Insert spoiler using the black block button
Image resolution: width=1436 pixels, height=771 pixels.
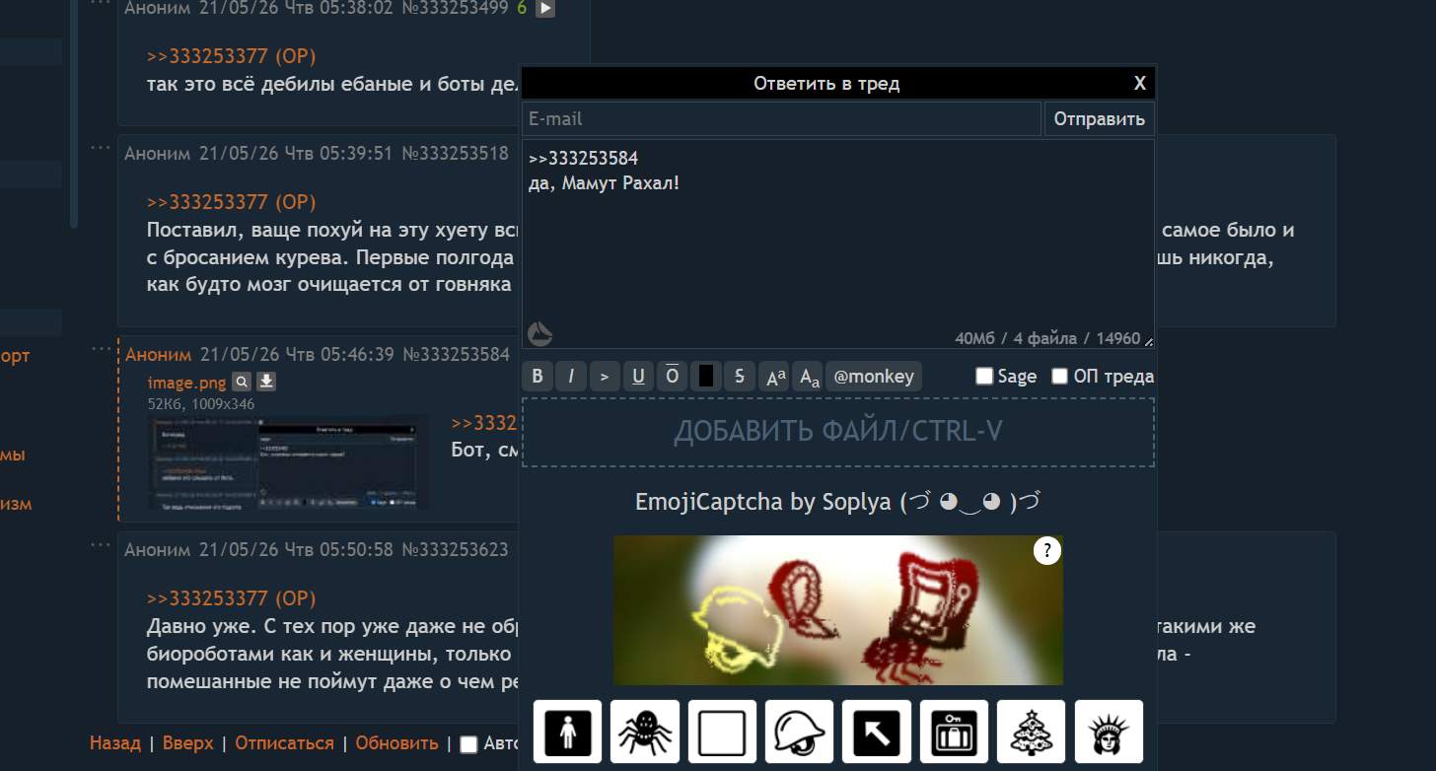pyautogui.click(x=705, y=376)
